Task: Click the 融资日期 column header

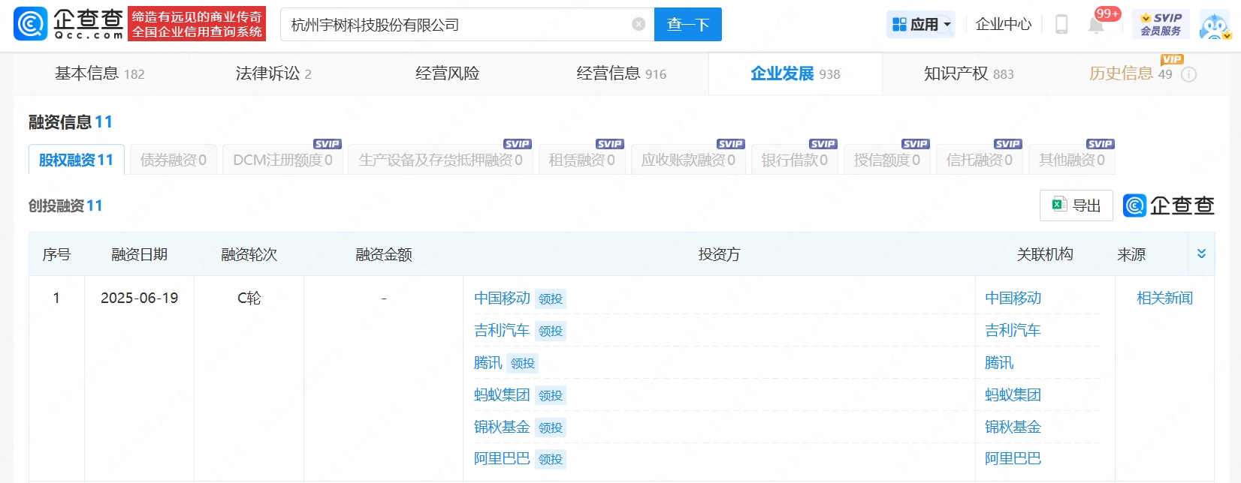Action: click(x=140, y=254)
